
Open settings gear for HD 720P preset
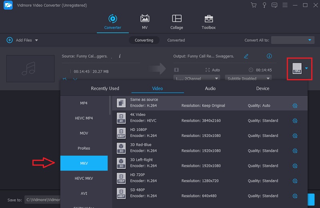[295, 181]
